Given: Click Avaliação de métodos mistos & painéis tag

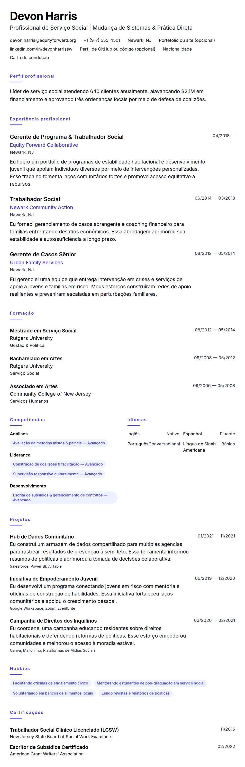Looking at the screenshot, I should (59, 443).
